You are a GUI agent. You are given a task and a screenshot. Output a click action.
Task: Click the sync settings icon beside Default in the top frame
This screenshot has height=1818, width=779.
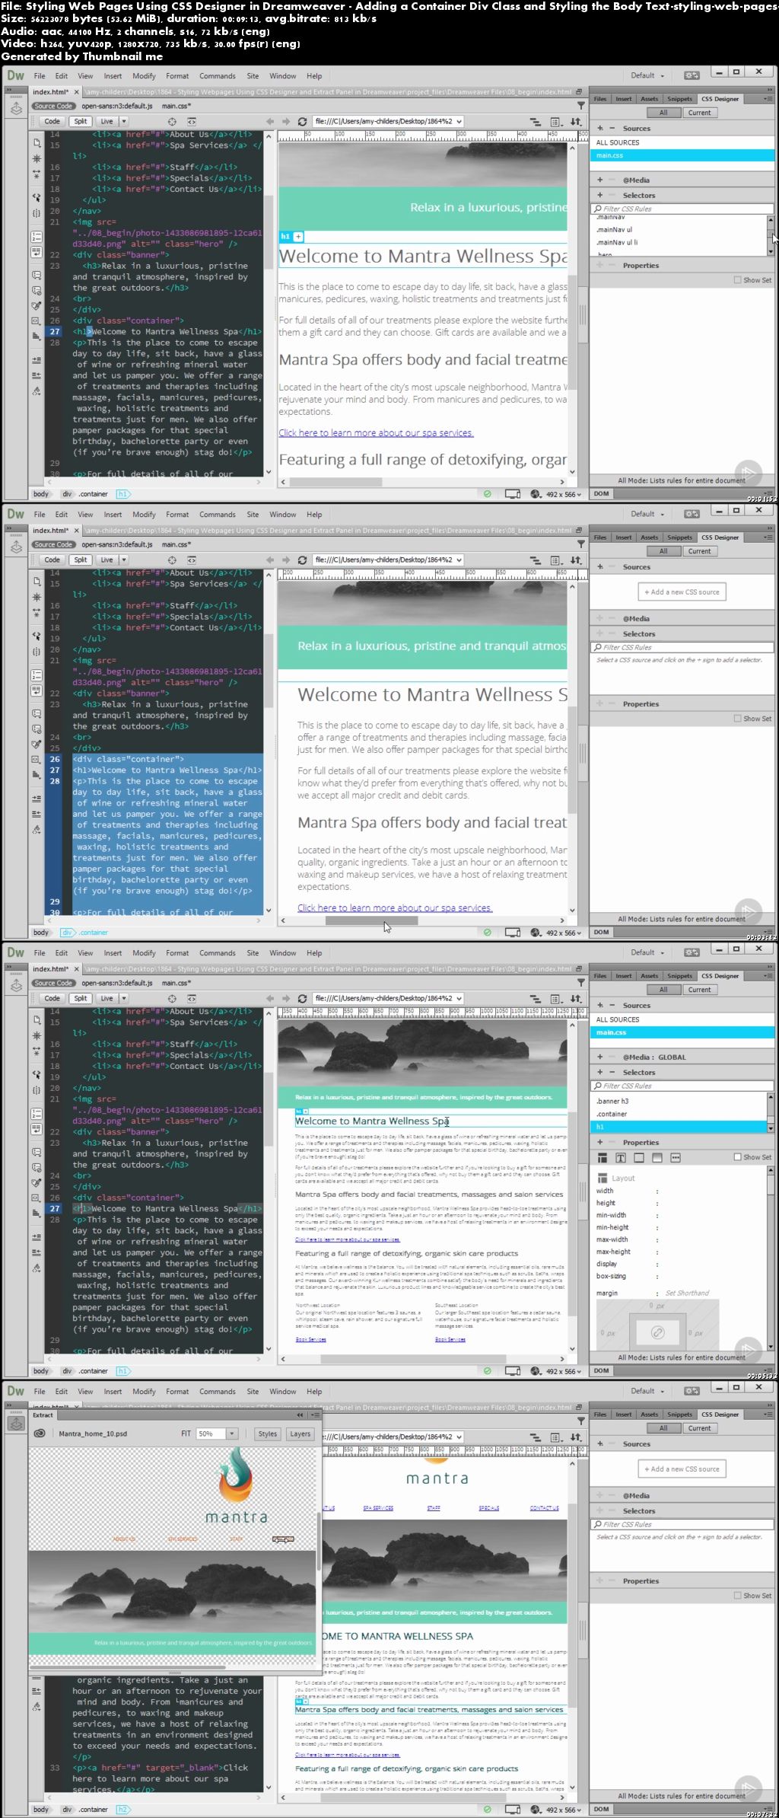pos(691,75)
